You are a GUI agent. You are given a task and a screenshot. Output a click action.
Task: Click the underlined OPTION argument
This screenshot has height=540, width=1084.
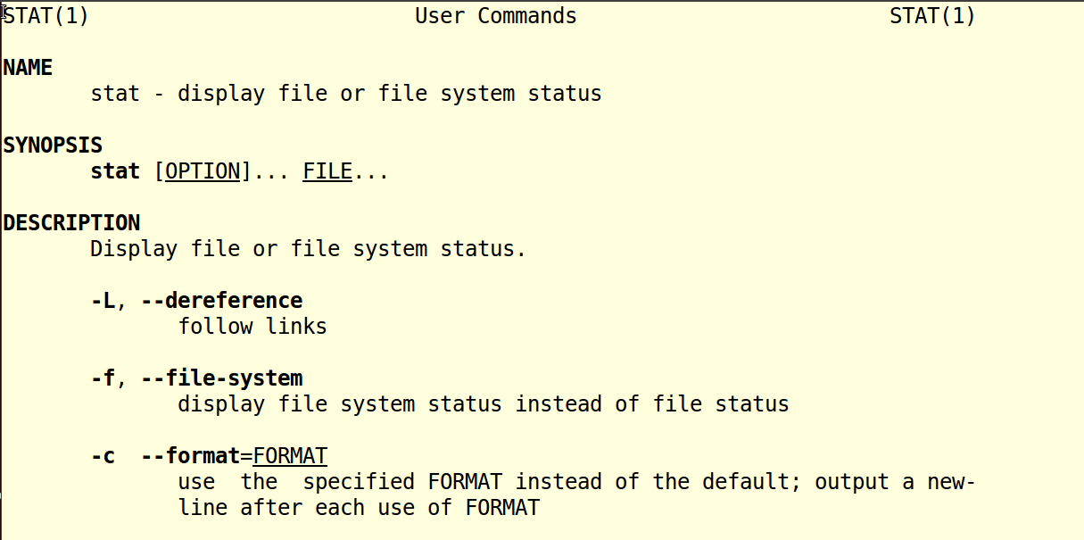(203, 171)
